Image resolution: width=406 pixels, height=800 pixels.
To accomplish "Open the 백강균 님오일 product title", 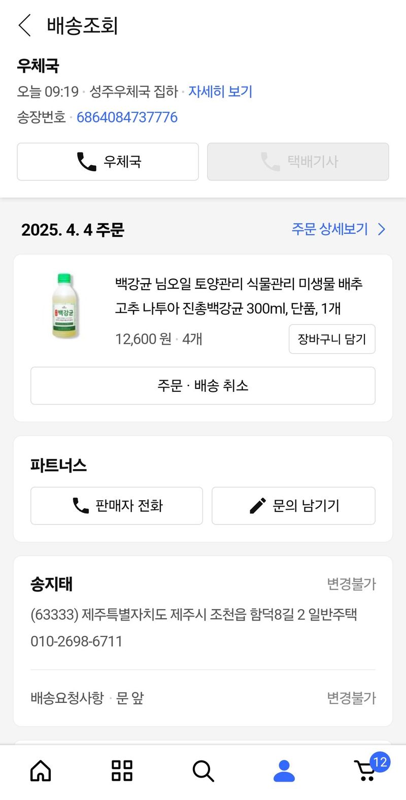I will (239, 296).
